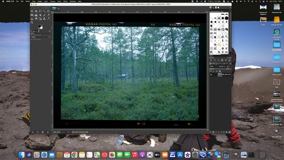Select the Rectangle Select tool
Image resolution: width=284 pixels, height=160 pixels.
coord(36,11)
